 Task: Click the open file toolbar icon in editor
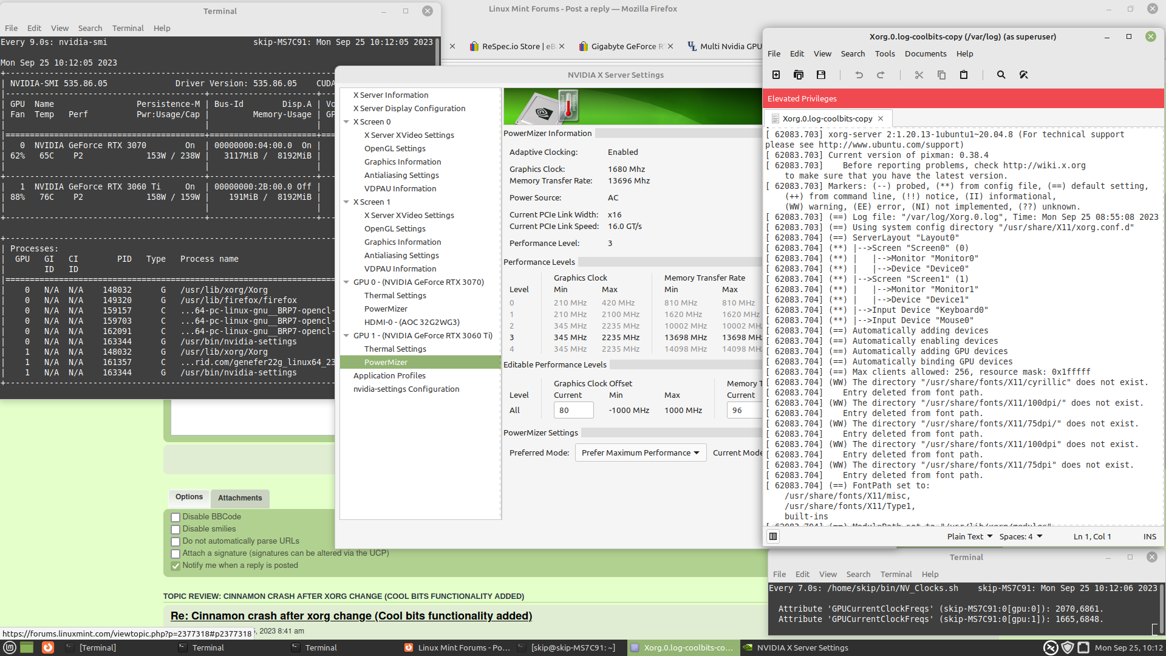point(799,75)
